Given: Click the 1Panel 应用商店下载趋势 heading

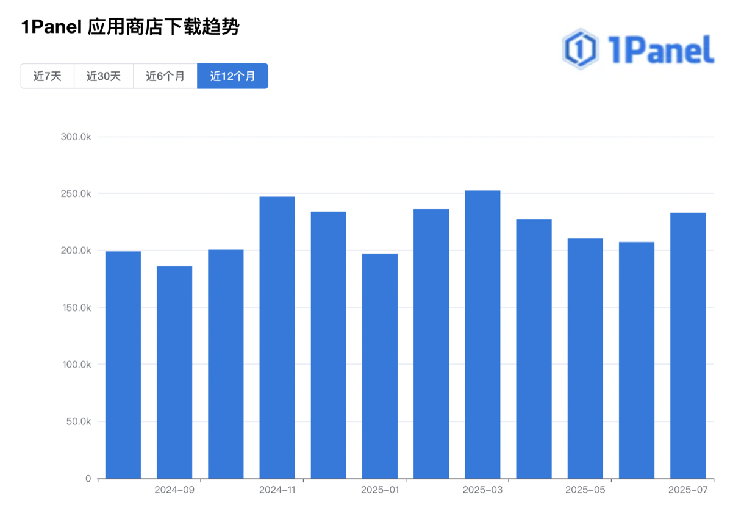Looking at the screenshot, I should coord(130,27).
